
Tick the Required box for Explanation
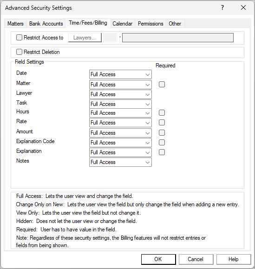[x=162, y=152]
